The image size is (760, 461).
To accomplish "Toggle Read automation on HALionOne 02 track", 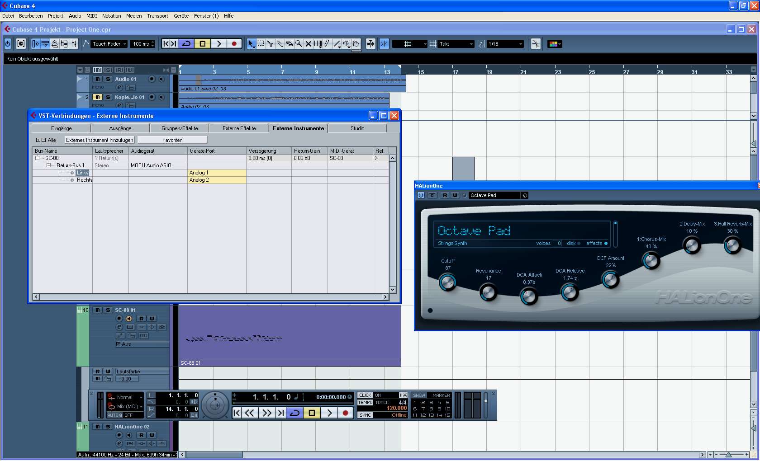I will pyautogui.click(x=142, y=435).
